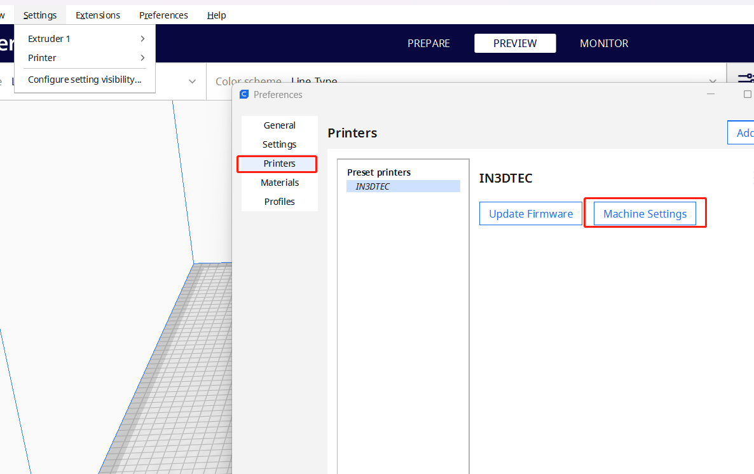
Task: Click the Machine Settings button
Action: pos(645,214)
